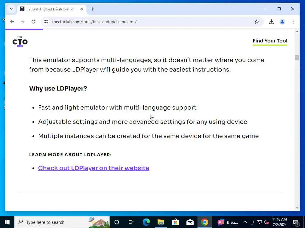The height and width of the screenshot is (228, 305).
Task: Open the Windows Start menu
Action: click(x=7, y=222)
